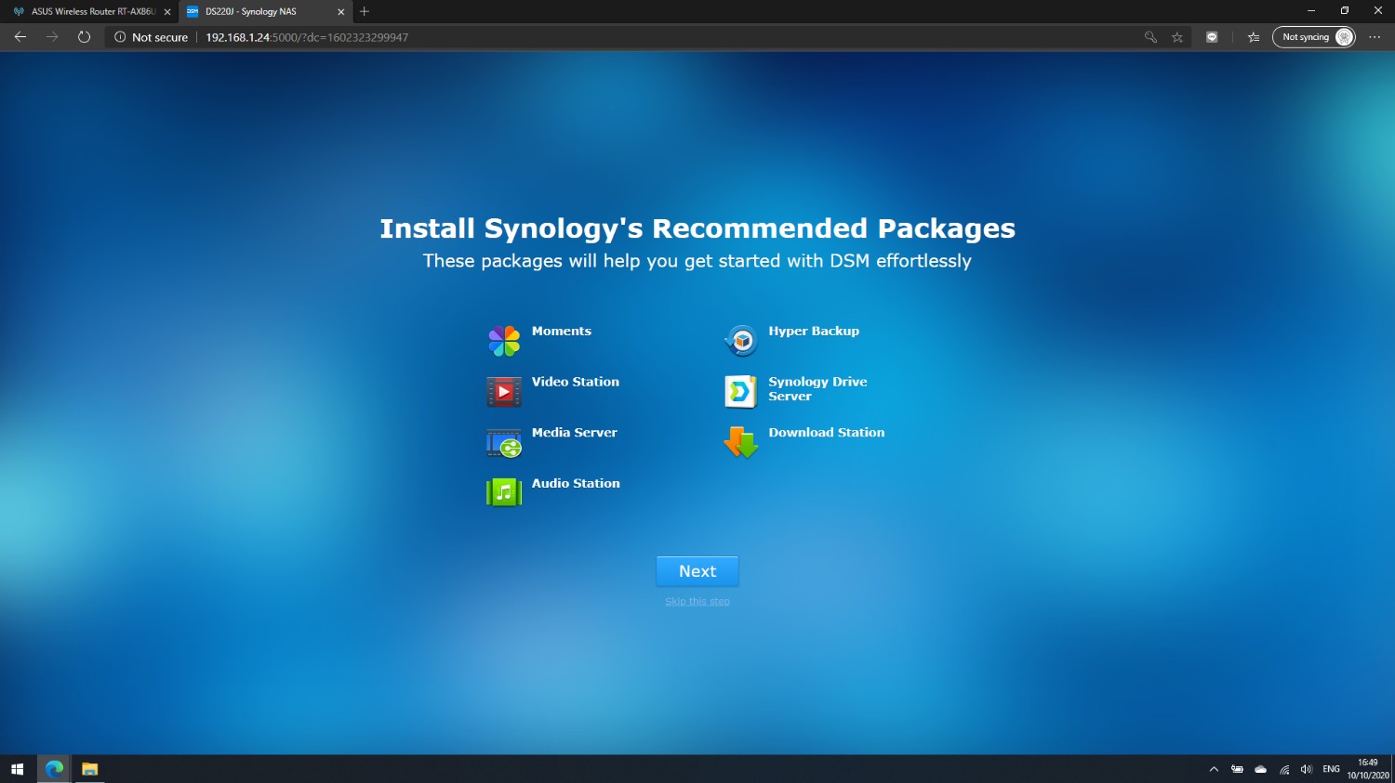Image resolution: width=1395 pixels, height=783 pixels.
Task: Open a new browser tab
Action: pyautogui.click(x=365, y=12)
